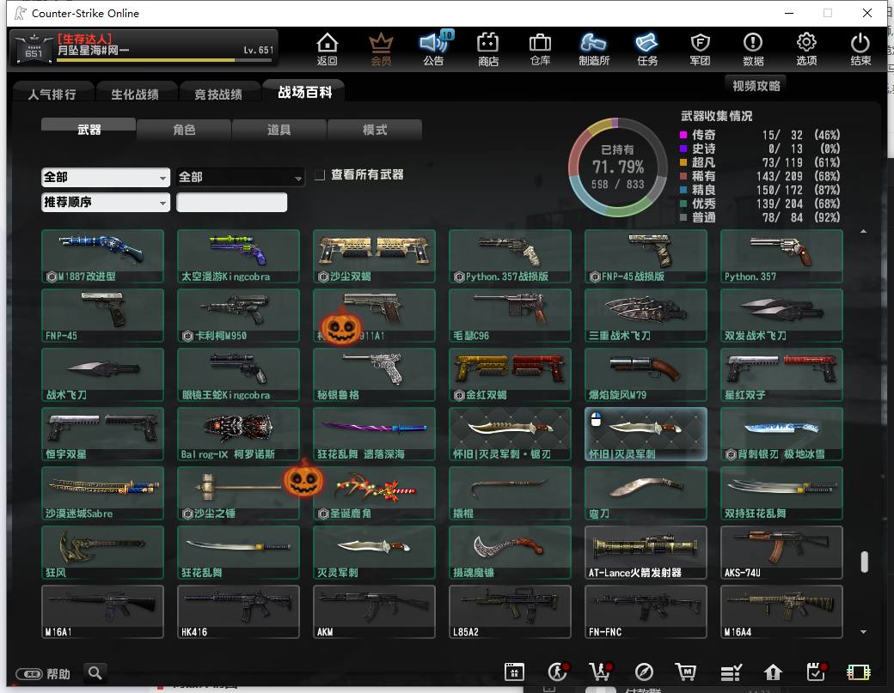Enable the 查看所有武器 checkbox
This screenshot has height=693, width=894.
click(x=320, y=175)
